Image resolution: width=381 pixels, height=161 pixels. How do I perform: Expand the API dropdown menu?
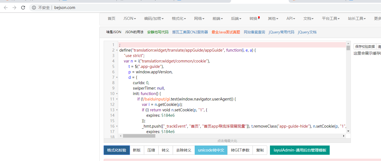tap(291, 18)
